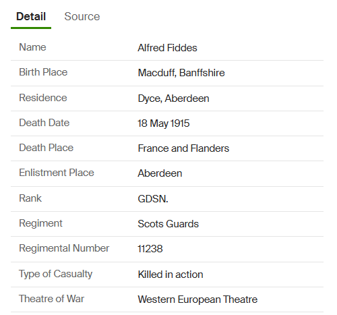Image resolution: width=337 pixels, height=315 pixels.
Task: Click the Enlistment Place label
Action: coord(57,173)
